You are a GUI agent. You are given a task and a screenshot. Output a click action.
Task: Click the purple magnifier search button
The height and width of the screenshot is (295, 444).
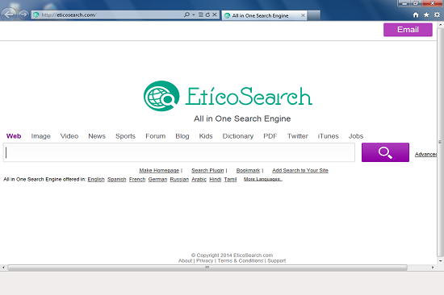click(x=385, y=152)
